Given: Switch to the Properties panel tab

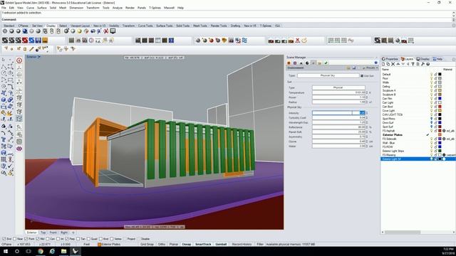Looking at the screenshot, I should pyautogui.click(x=390, y=59).
